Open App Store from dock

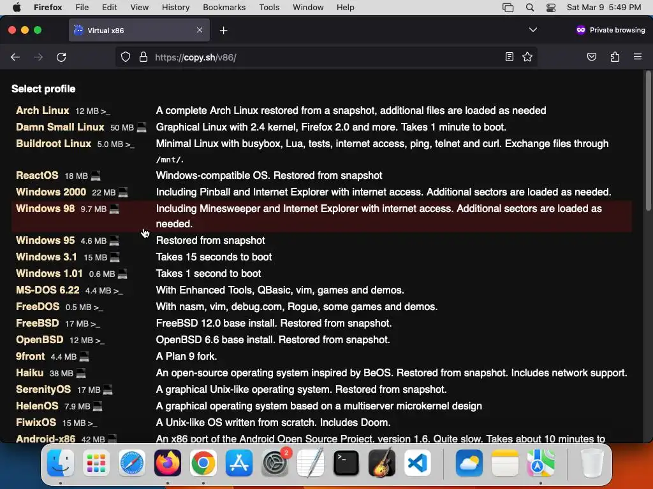[239, 463]
